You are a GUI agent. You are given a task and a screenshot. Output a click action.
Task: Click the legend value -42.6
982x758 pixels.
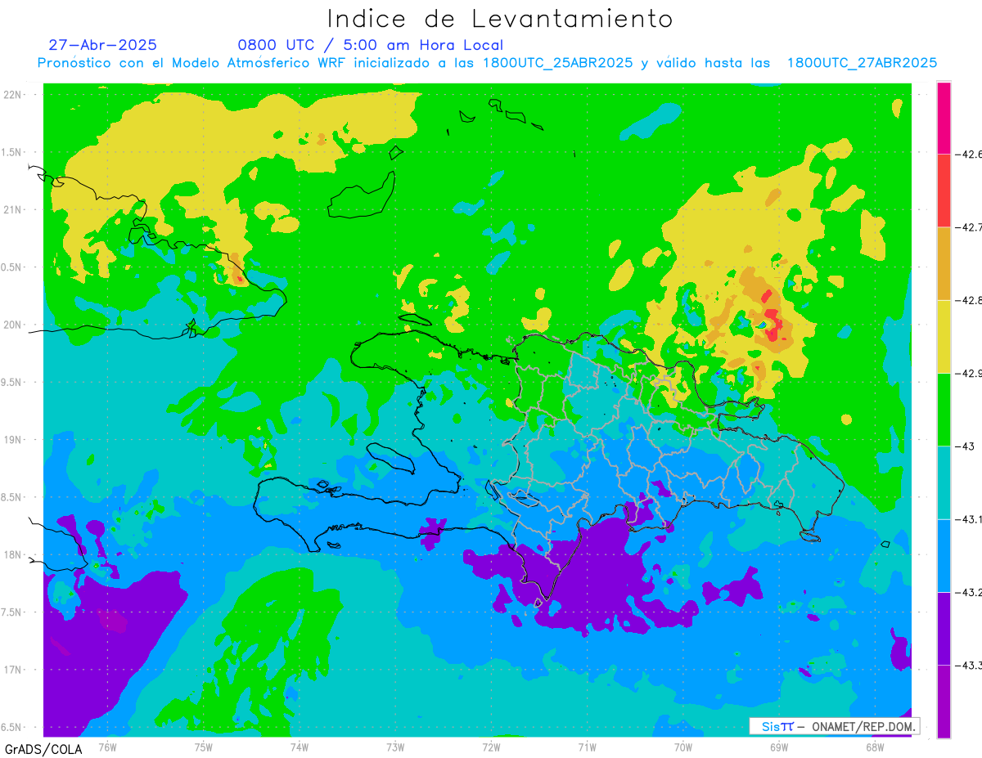coord(969,154)
